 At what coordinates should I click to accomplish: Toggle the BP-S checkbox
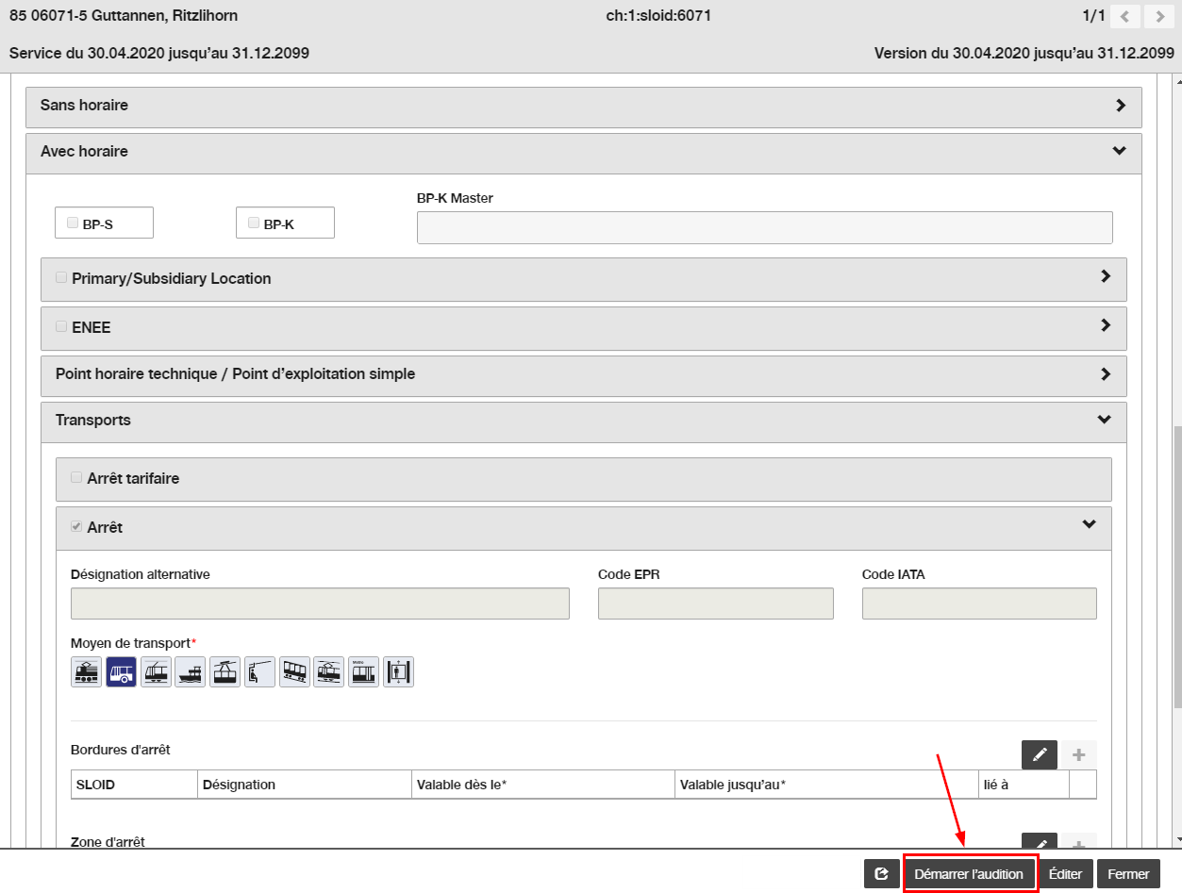73,223
